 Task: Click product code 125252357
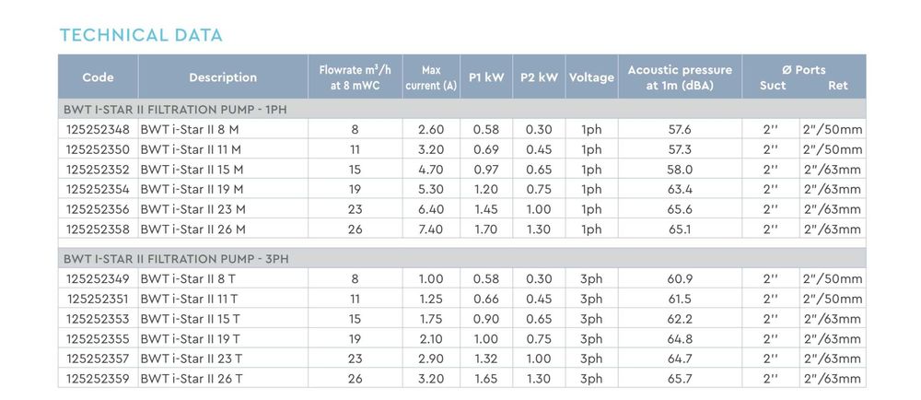(x=98, y=358)
